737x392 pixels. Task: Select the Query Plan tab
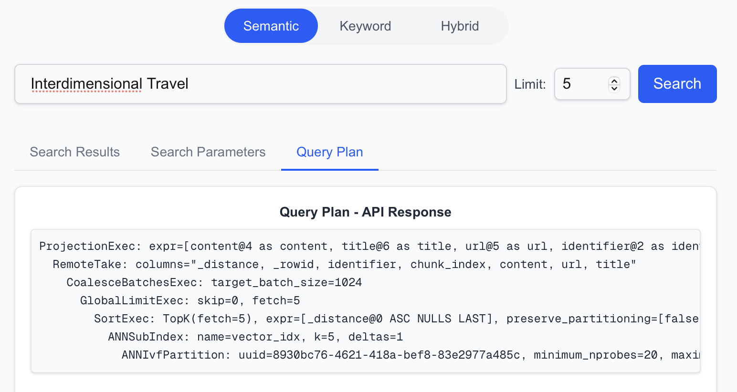pos(329,152)
